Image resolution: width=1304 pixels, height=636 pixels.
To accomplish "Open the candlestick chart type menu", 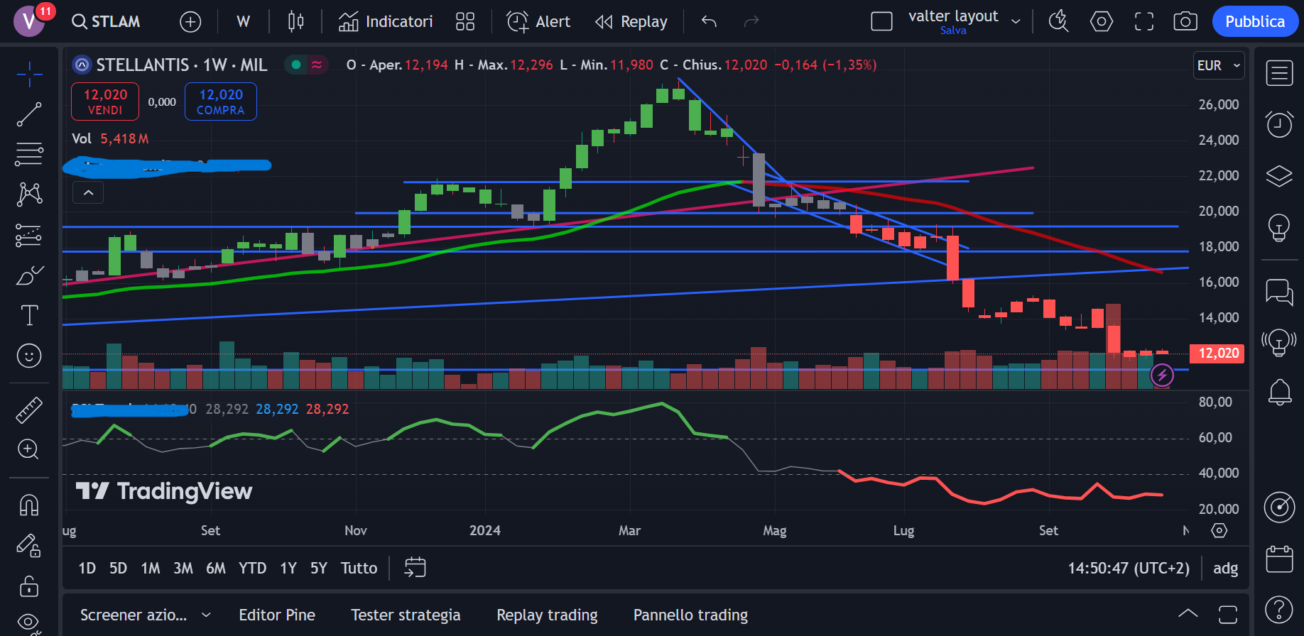I will pyautogui.click(x=295, y=21).
